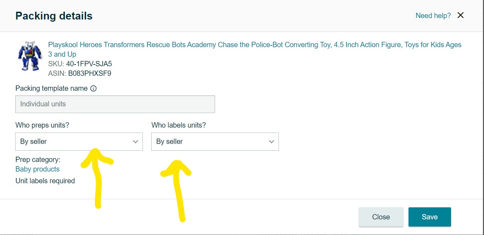Click the 'Who preps units?' label
Viewport: 484px width, 235px height.
pos(42,125)
